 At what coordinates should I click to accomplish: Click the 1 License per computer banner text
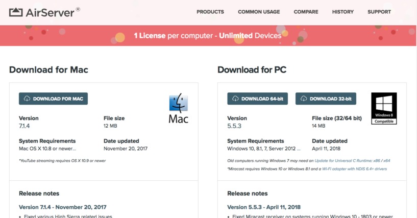click(x=208, y=36)
